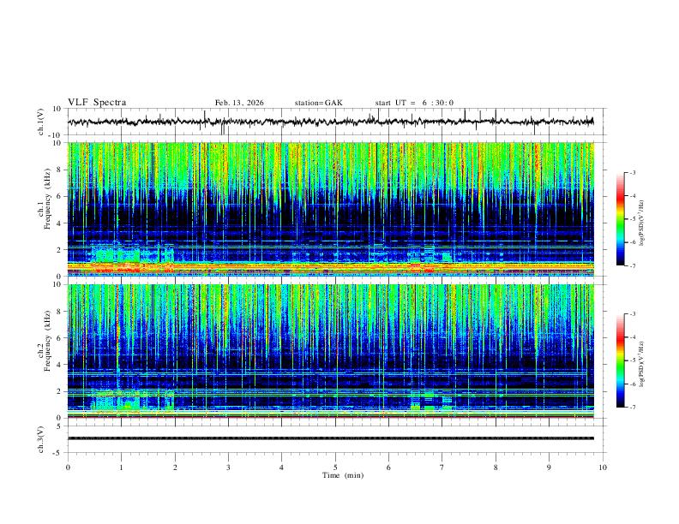
Task: Click the "Time (min)" axis title
Action: coord(343,475)
